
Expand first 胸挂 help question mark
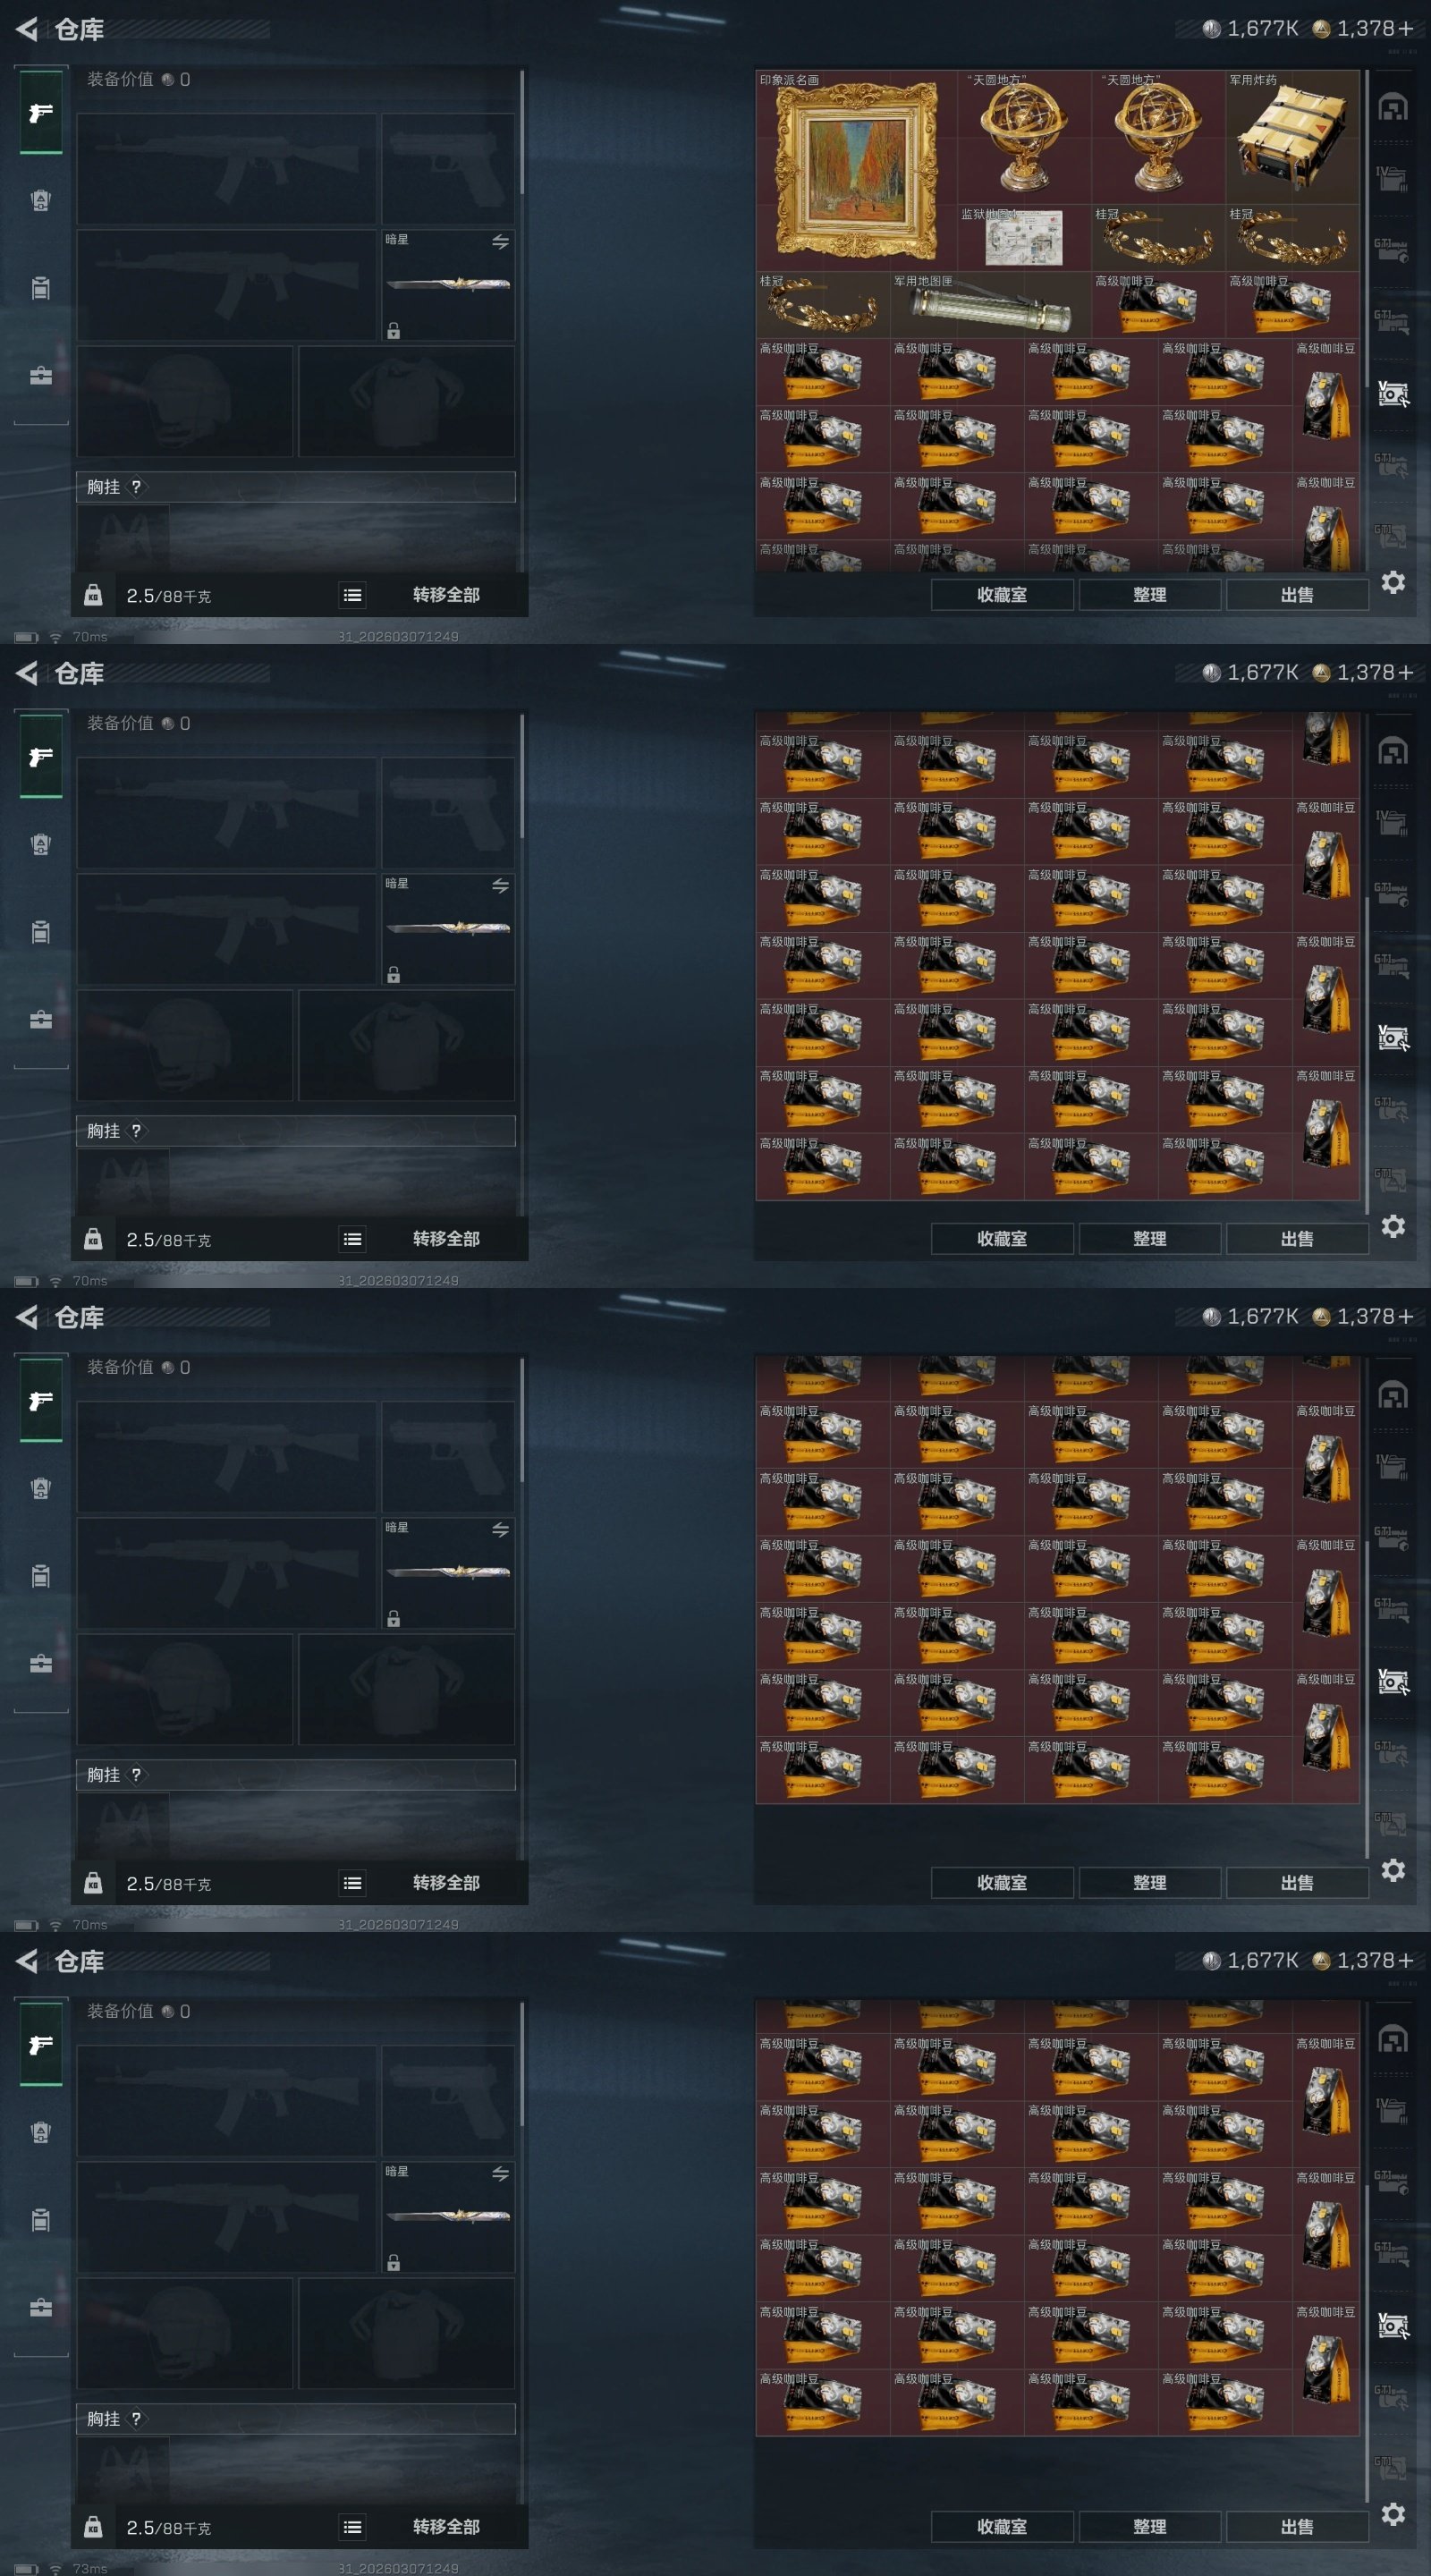[x=136, y=487]
